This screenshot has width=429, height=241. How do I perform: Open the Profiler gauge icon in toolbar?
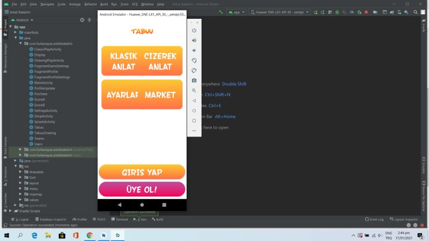coord(352,12)
